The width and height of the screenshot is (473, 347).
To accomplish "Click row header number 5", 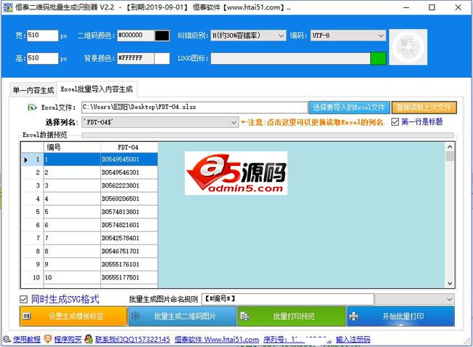I will (33, 212).
